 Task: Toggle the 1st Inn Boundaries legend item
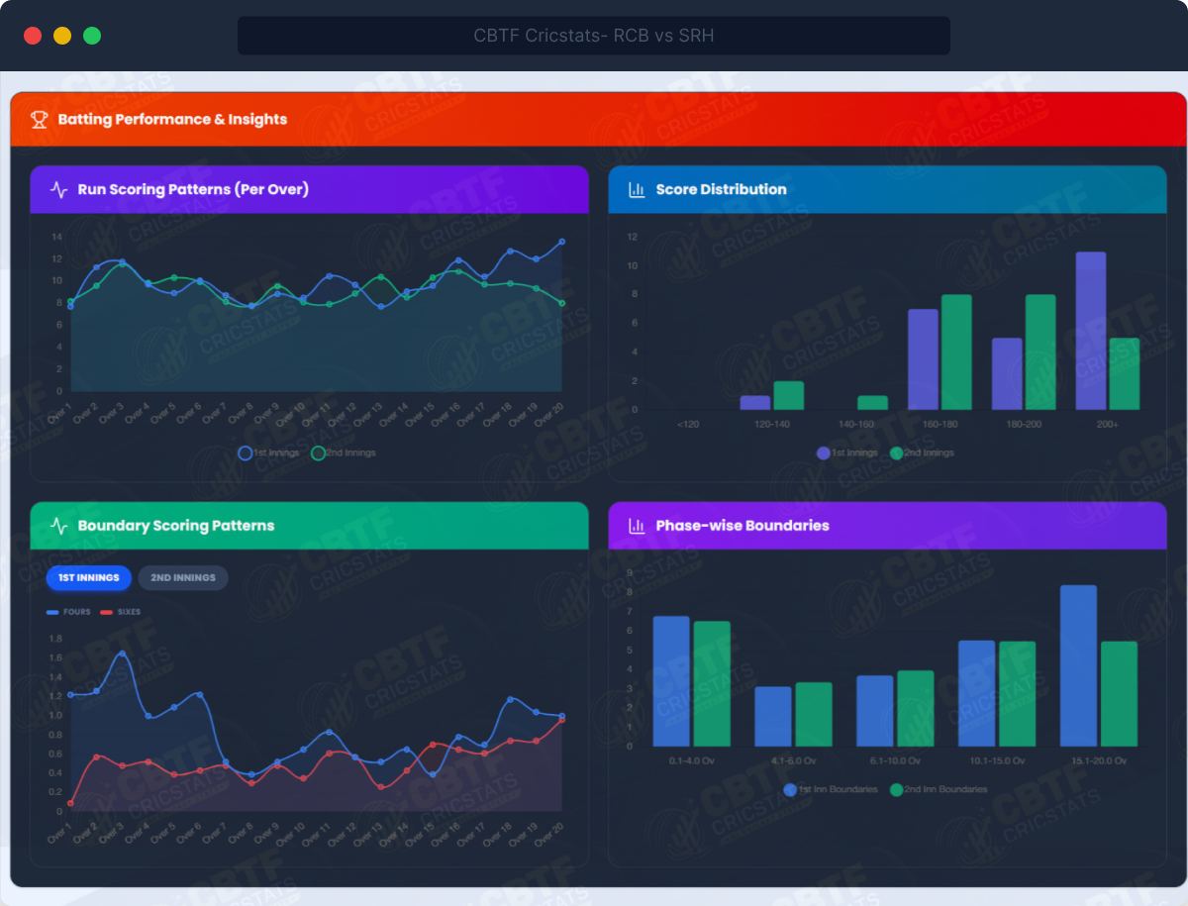(x=831, y=790)
